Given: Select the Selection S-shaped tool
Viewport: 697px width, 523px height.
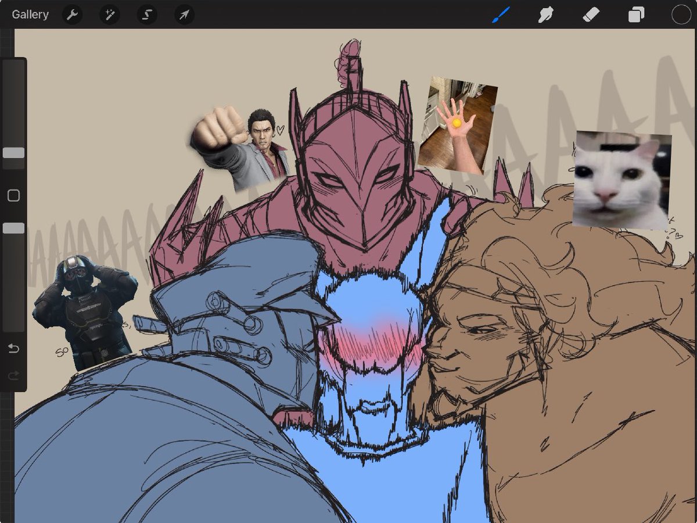Looking at the screenshot, I should [x=147, y=15].
